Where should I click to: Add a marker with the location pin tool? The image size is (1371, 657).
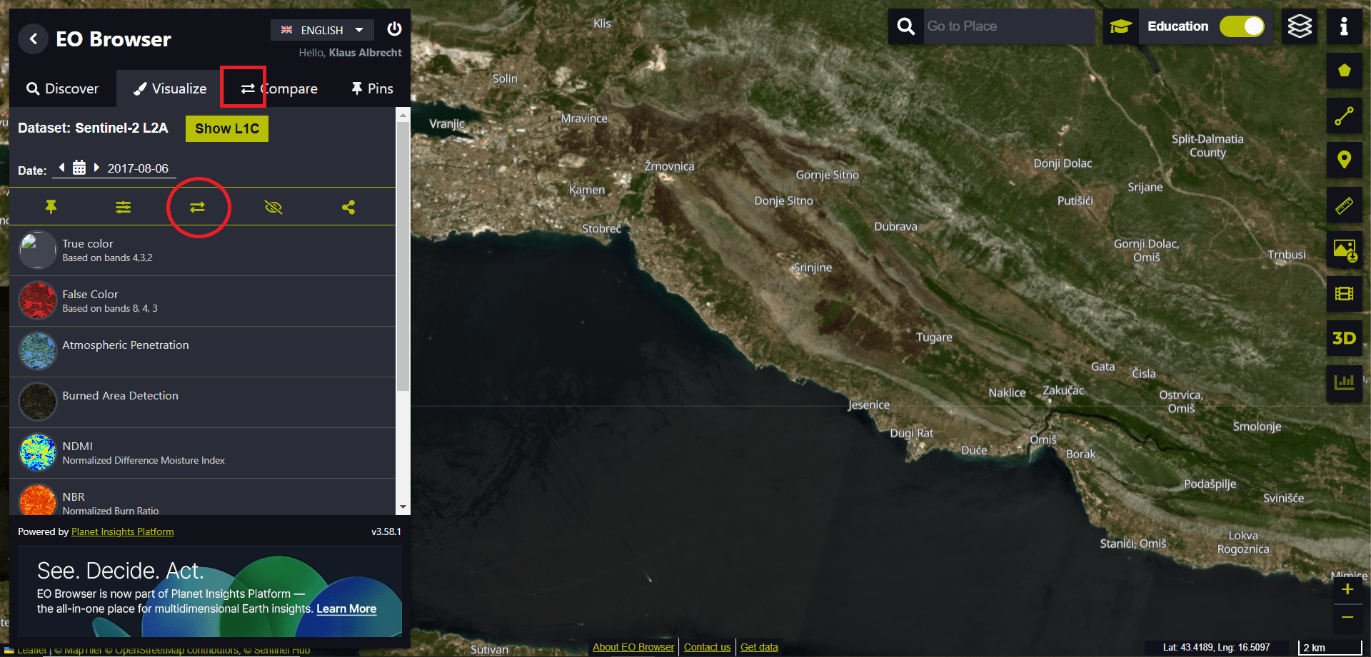click(x=1344, y=160)
